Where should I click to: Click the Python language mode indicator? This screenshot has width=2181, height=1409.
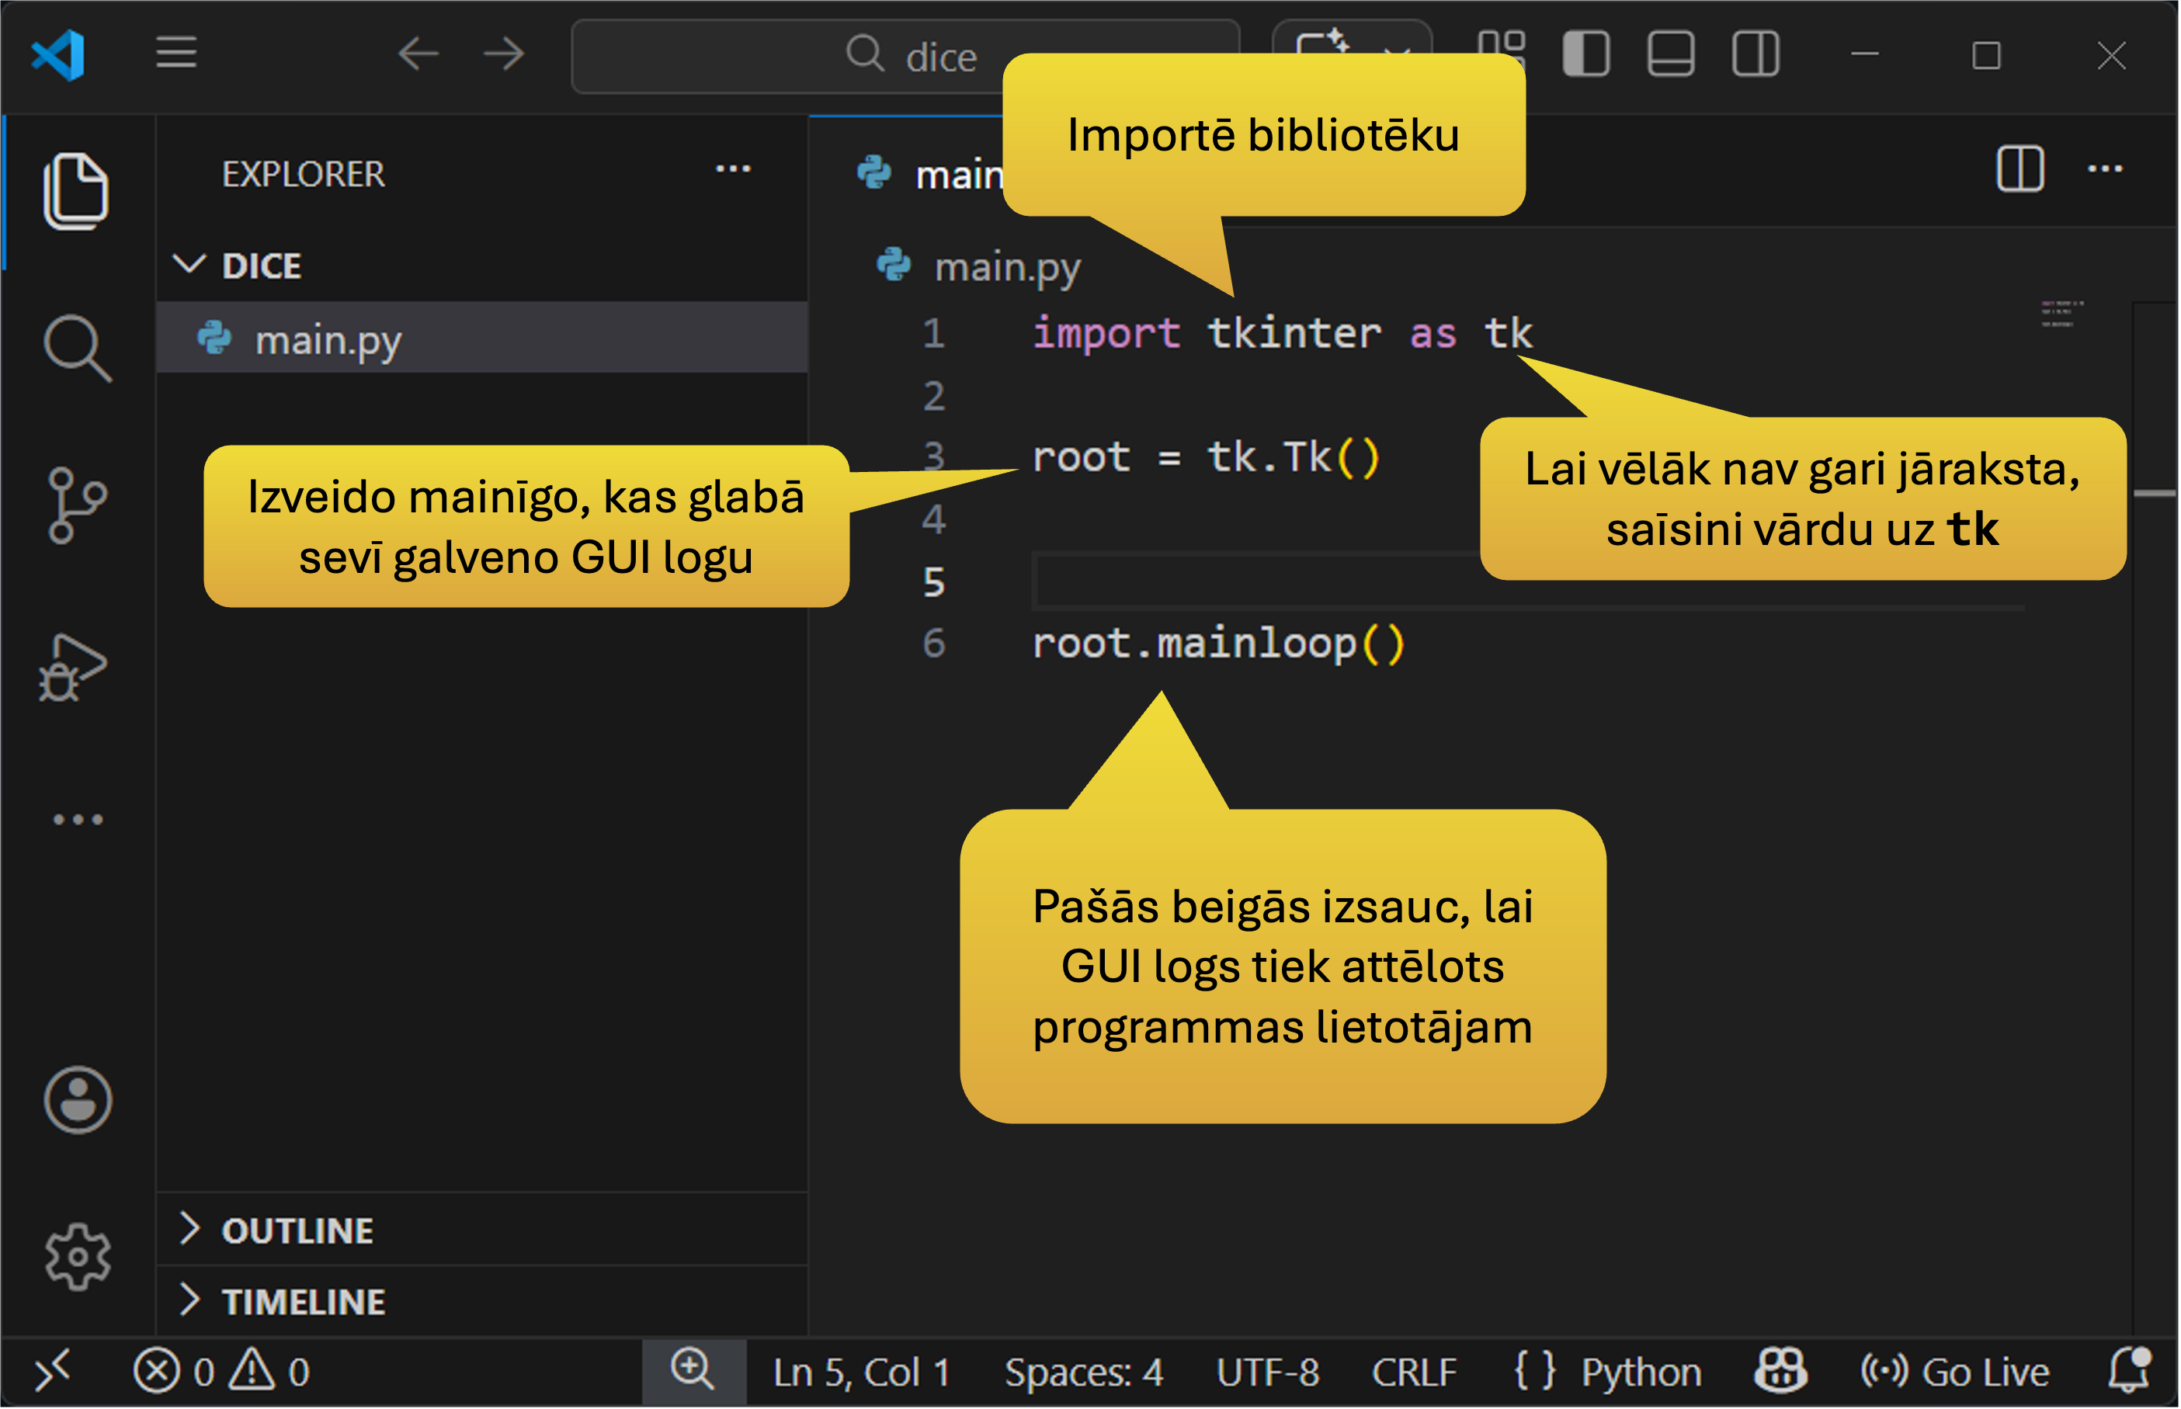click(1641, 1371)
